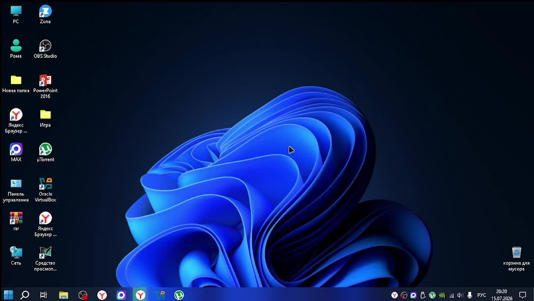534x301 pixels.
Task: Open the Рома user folder icon
Action: tap(16, 49)
